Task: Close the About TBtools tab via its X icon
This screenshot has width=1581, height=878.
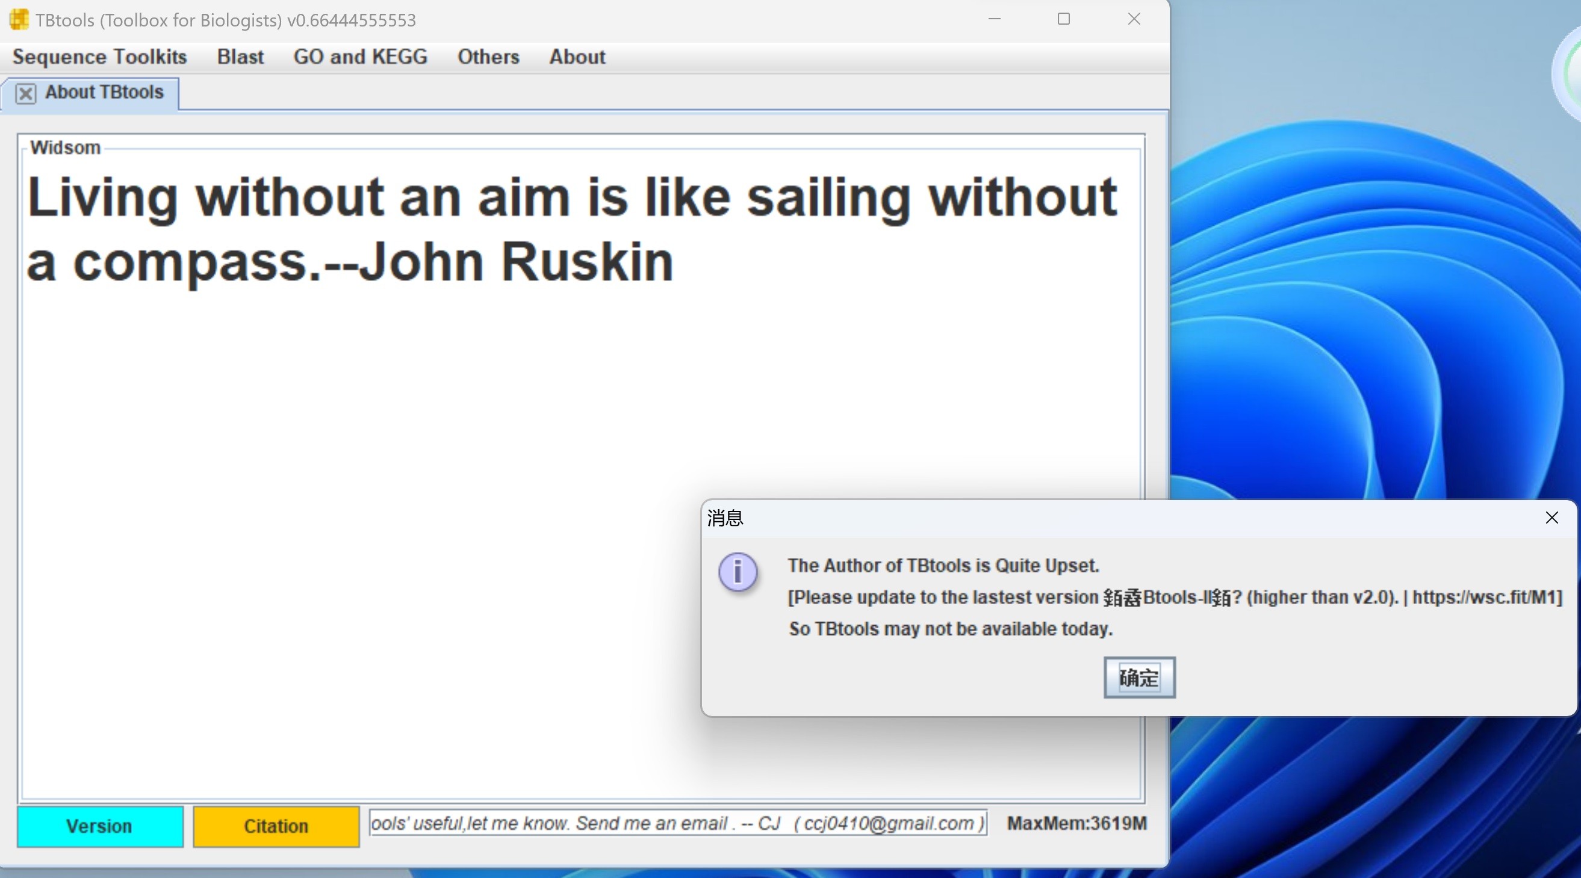Action: point(25,93)
